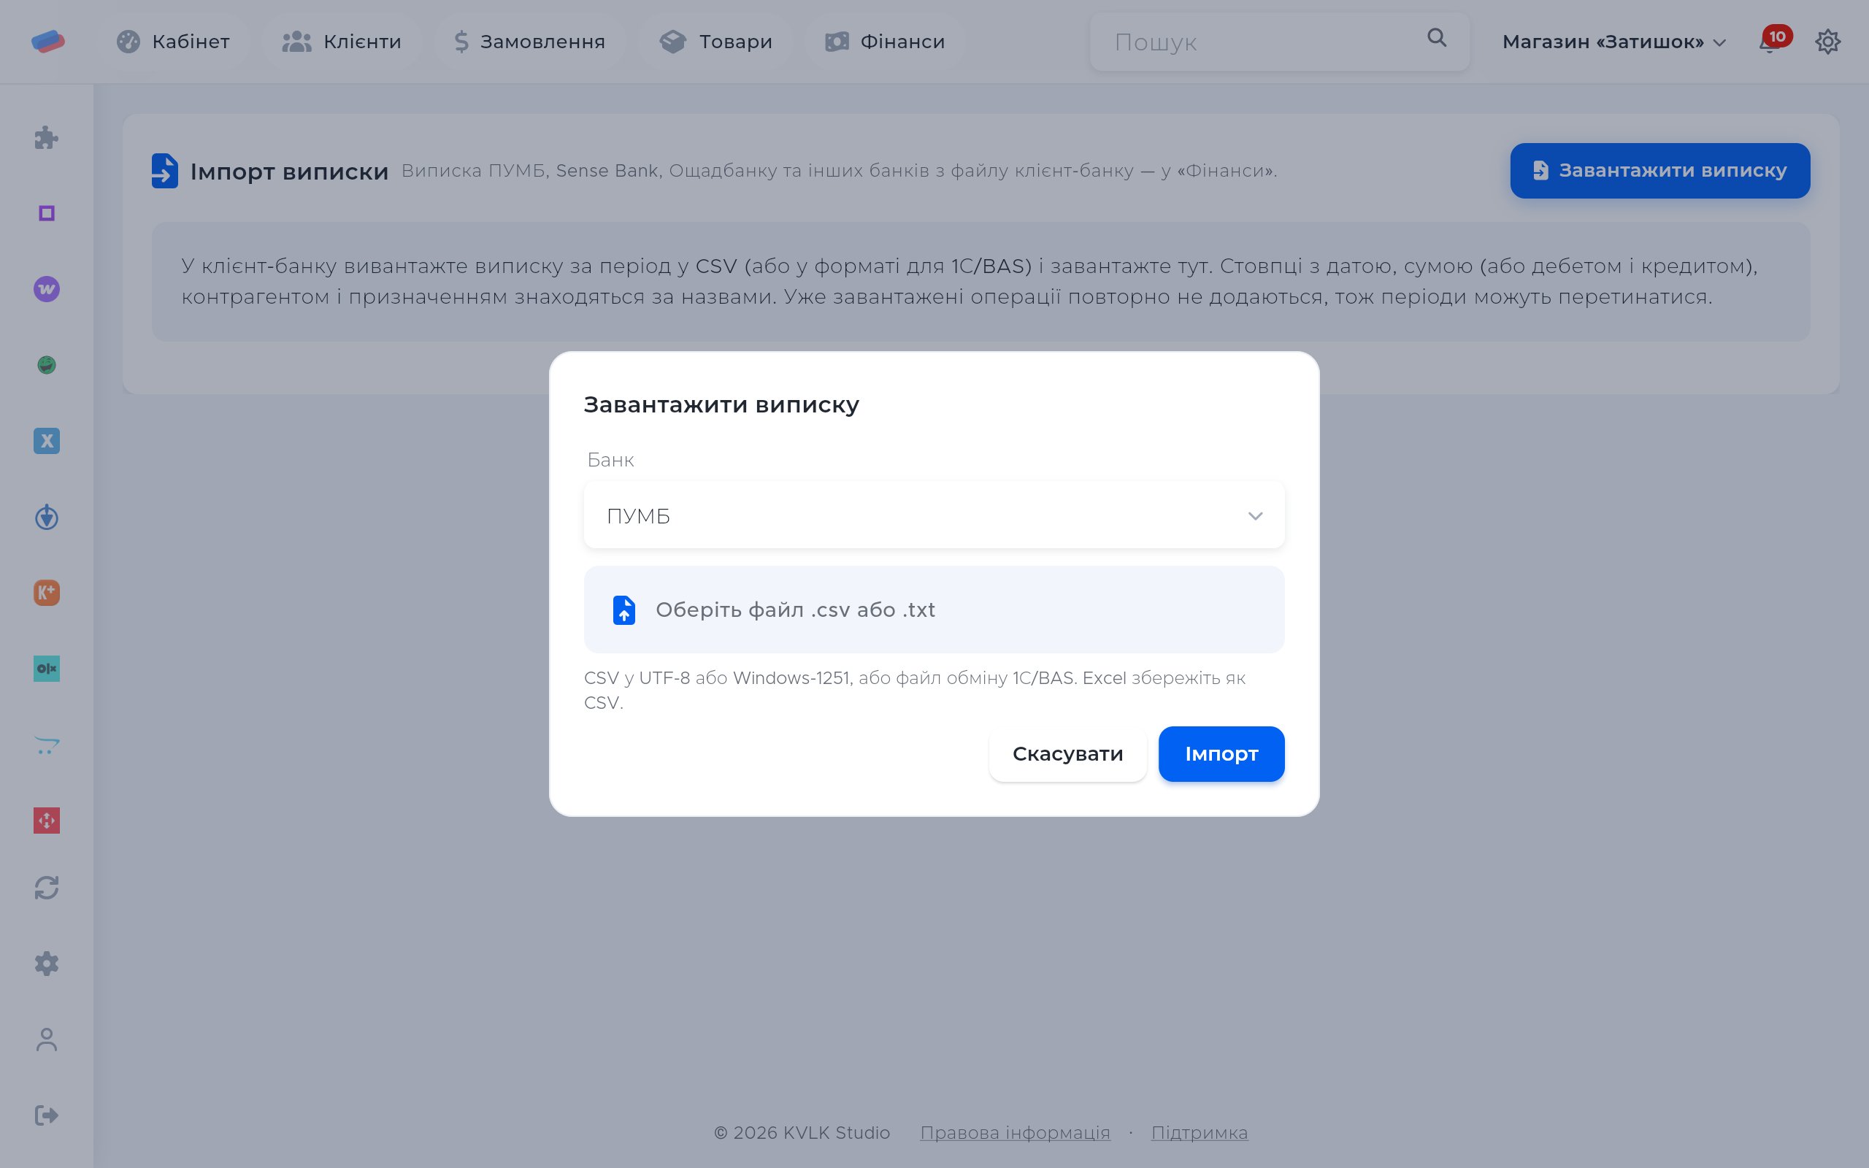The height and width of the screenshot is (1168, 1869).
Task: Click the search magnifier icon
Action: point(1437,38)
